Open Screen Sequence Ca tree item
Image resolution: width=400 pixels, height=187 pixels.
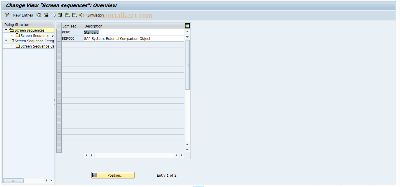[x=37, y=46]
